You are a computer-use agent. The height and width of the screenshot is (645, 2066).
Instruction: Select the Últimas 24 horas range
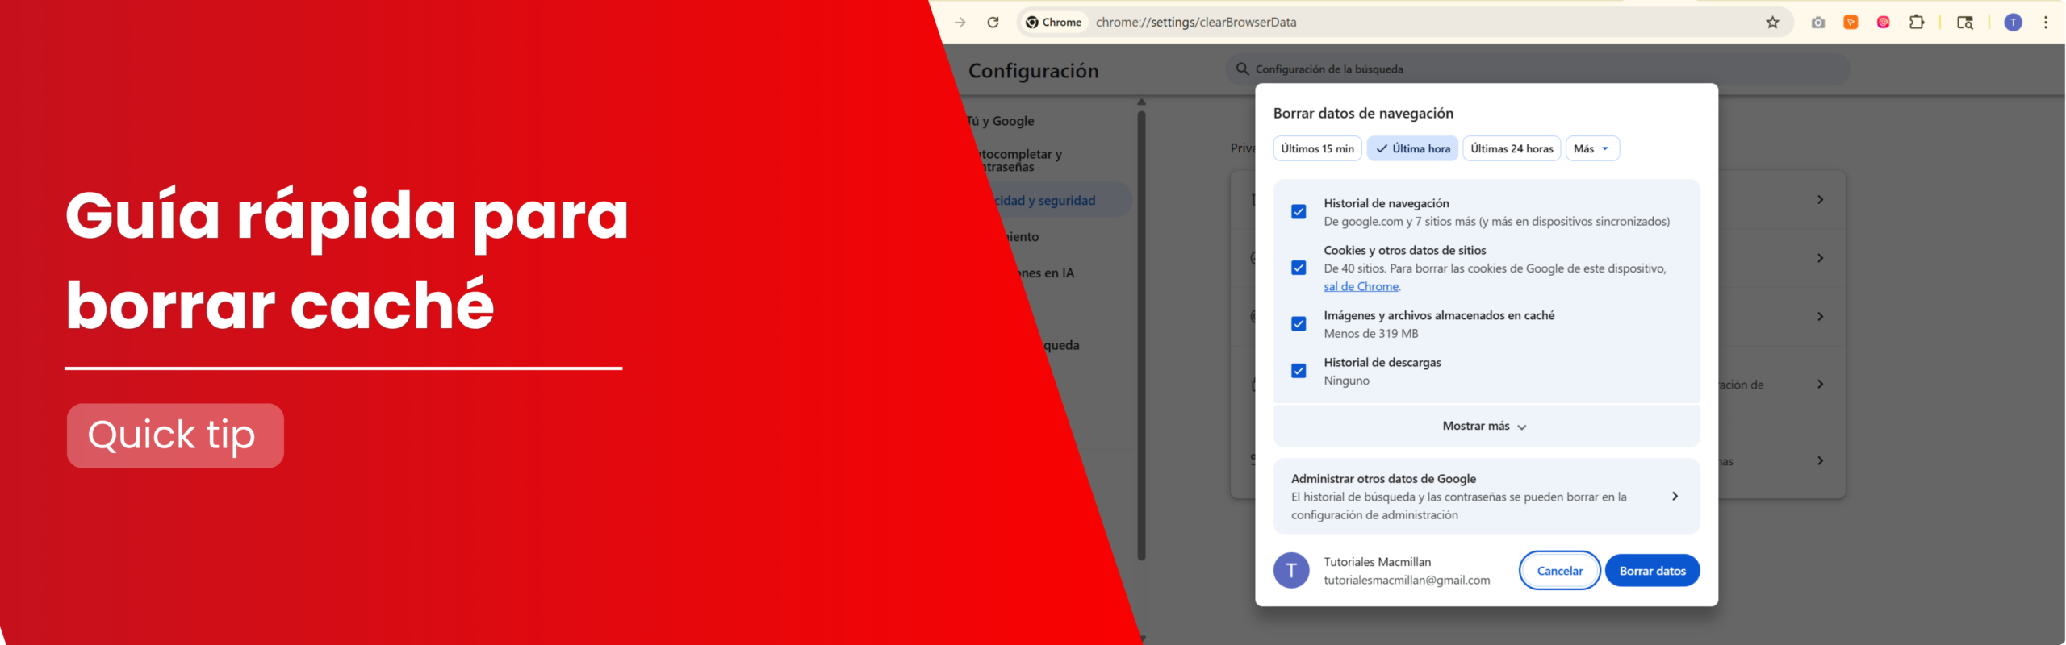1512,148
